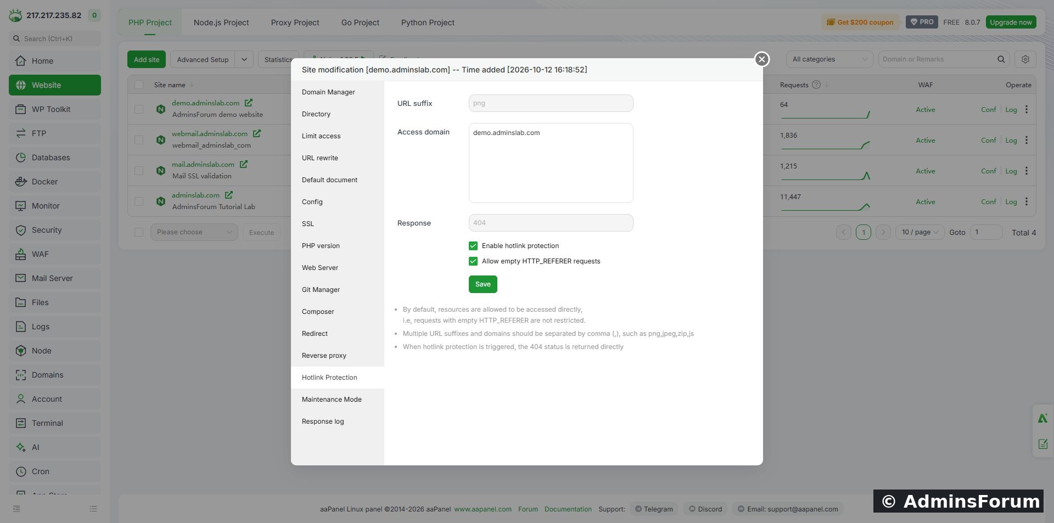The image size is (1054, 523).
Task: Toggle Enable hotlink protection checkbox
Action: [473, 246]
